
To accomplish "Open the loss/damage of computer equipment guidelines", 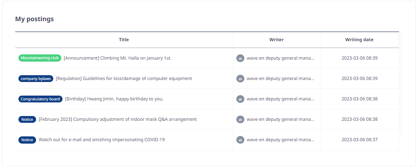I will (x=124, y=78).
